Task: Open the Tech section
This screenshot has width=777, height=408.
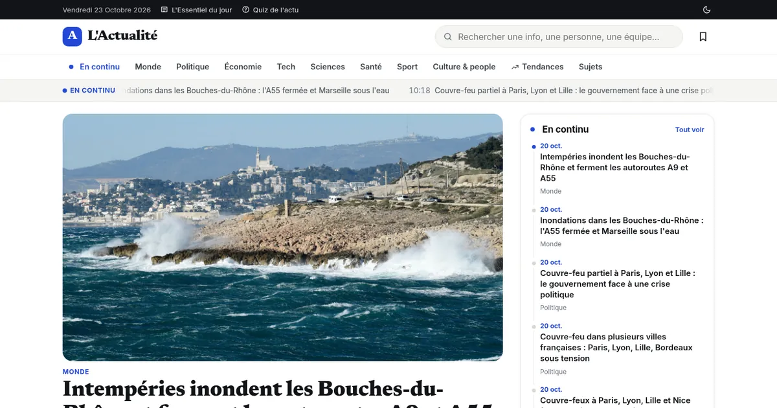Action: click(286, 67)
